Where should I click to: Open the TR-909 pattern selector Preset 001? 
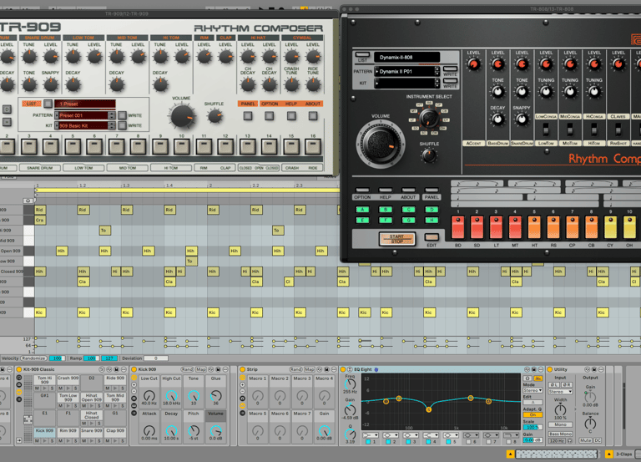(85, 115)
